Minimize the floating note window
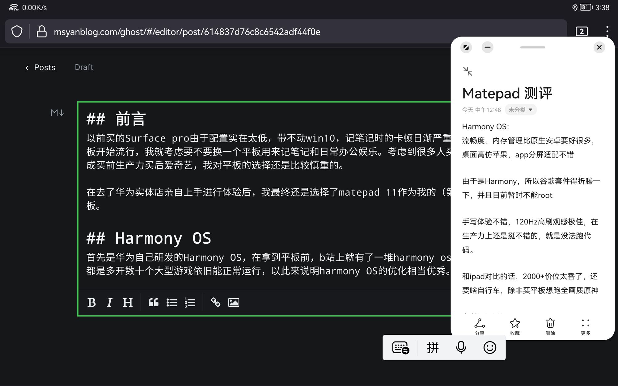618x386 pixels. point(488,47)
